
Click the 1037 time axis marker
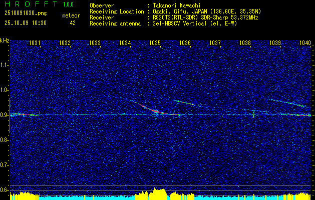[215, 42]
